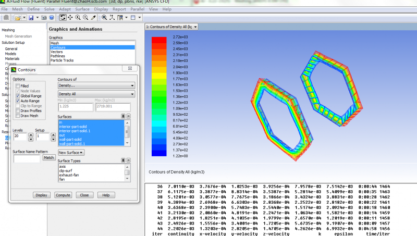
Task: Open the Report menu
Action: [x=119, y=9]
